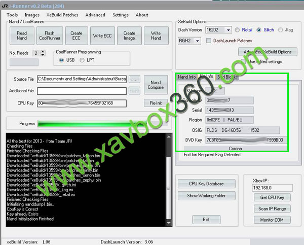Open the Settings menu
Viewport: 304px width, 245px height.
pyautogui.click(x=121, y=15)
